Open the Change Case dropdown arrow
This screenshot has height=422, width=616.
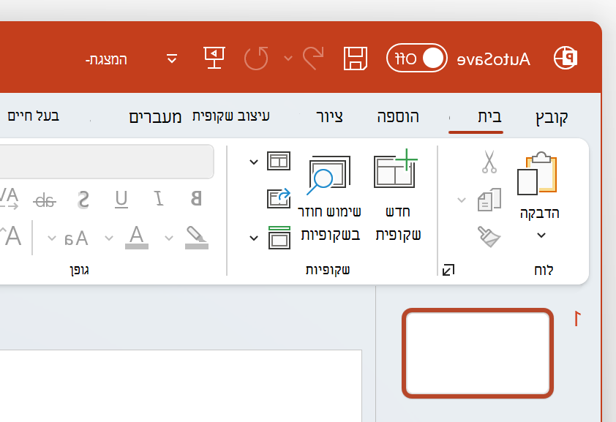click(51, 238)
